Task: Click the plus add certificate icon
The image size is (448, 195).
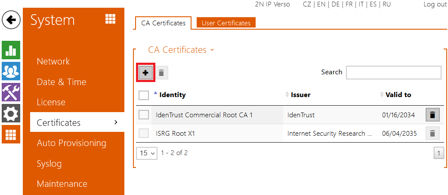Action: pos(145,73)
